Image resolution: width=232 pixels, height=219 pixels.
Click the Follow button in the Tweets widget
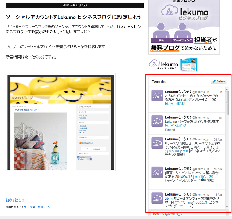(x=219, y=82)
